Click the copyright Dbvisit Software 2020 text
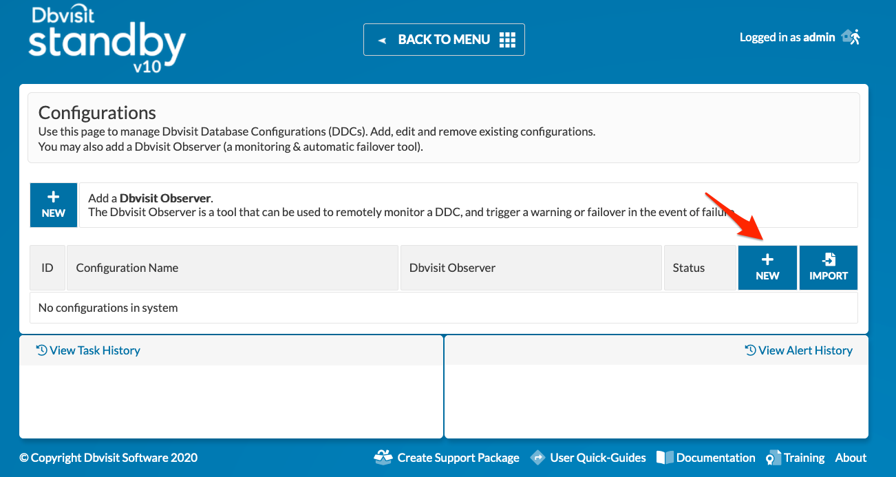 [109, 458]
